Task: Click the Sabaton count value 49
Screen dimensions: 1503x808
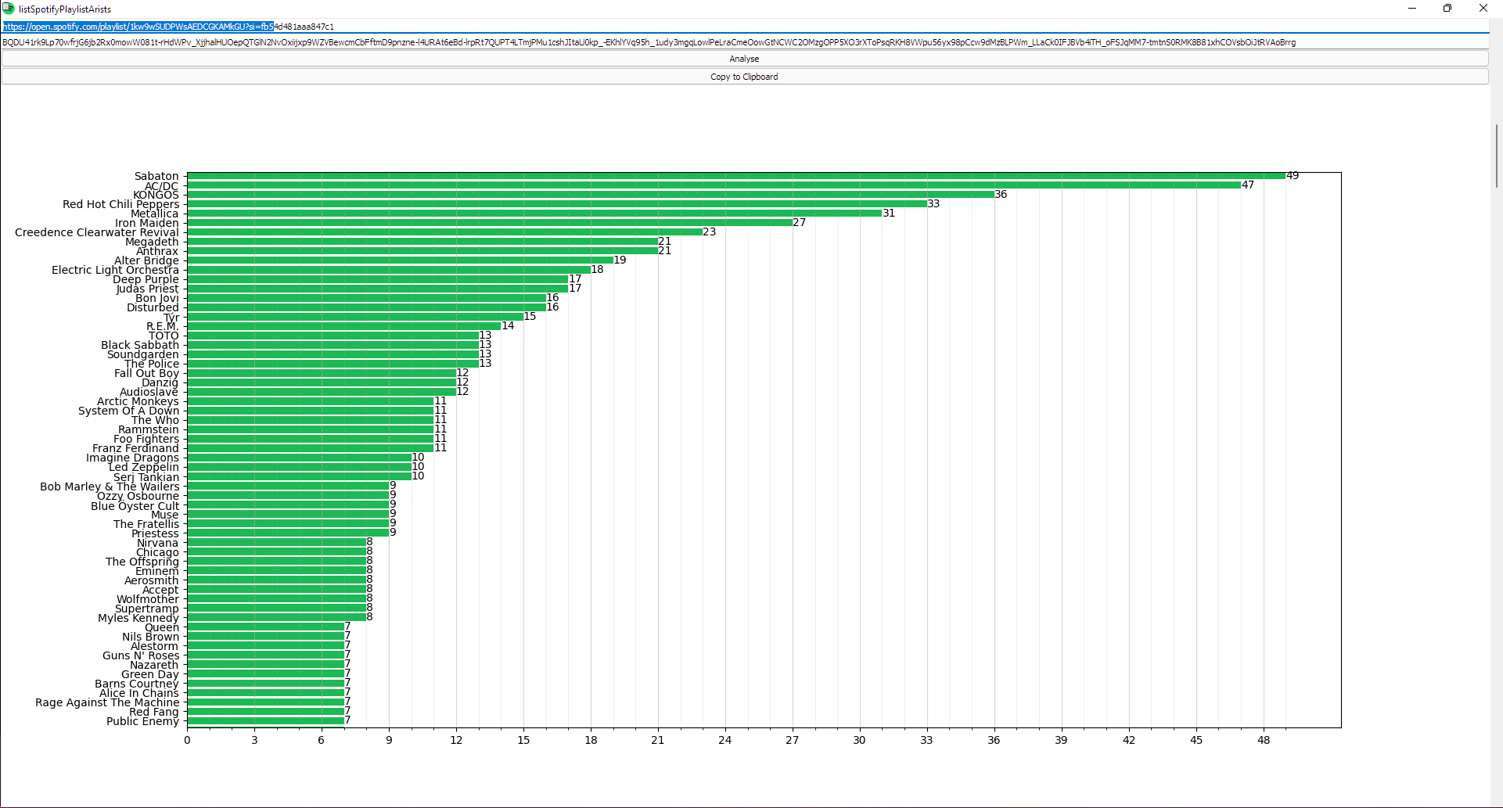Action: pos(1293,175)
